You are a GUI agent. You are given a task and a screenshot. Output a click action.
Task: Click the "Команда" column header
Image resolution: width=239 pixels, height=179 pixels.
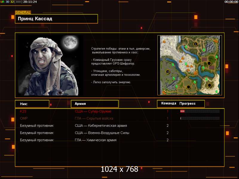(x=168, y=103)
